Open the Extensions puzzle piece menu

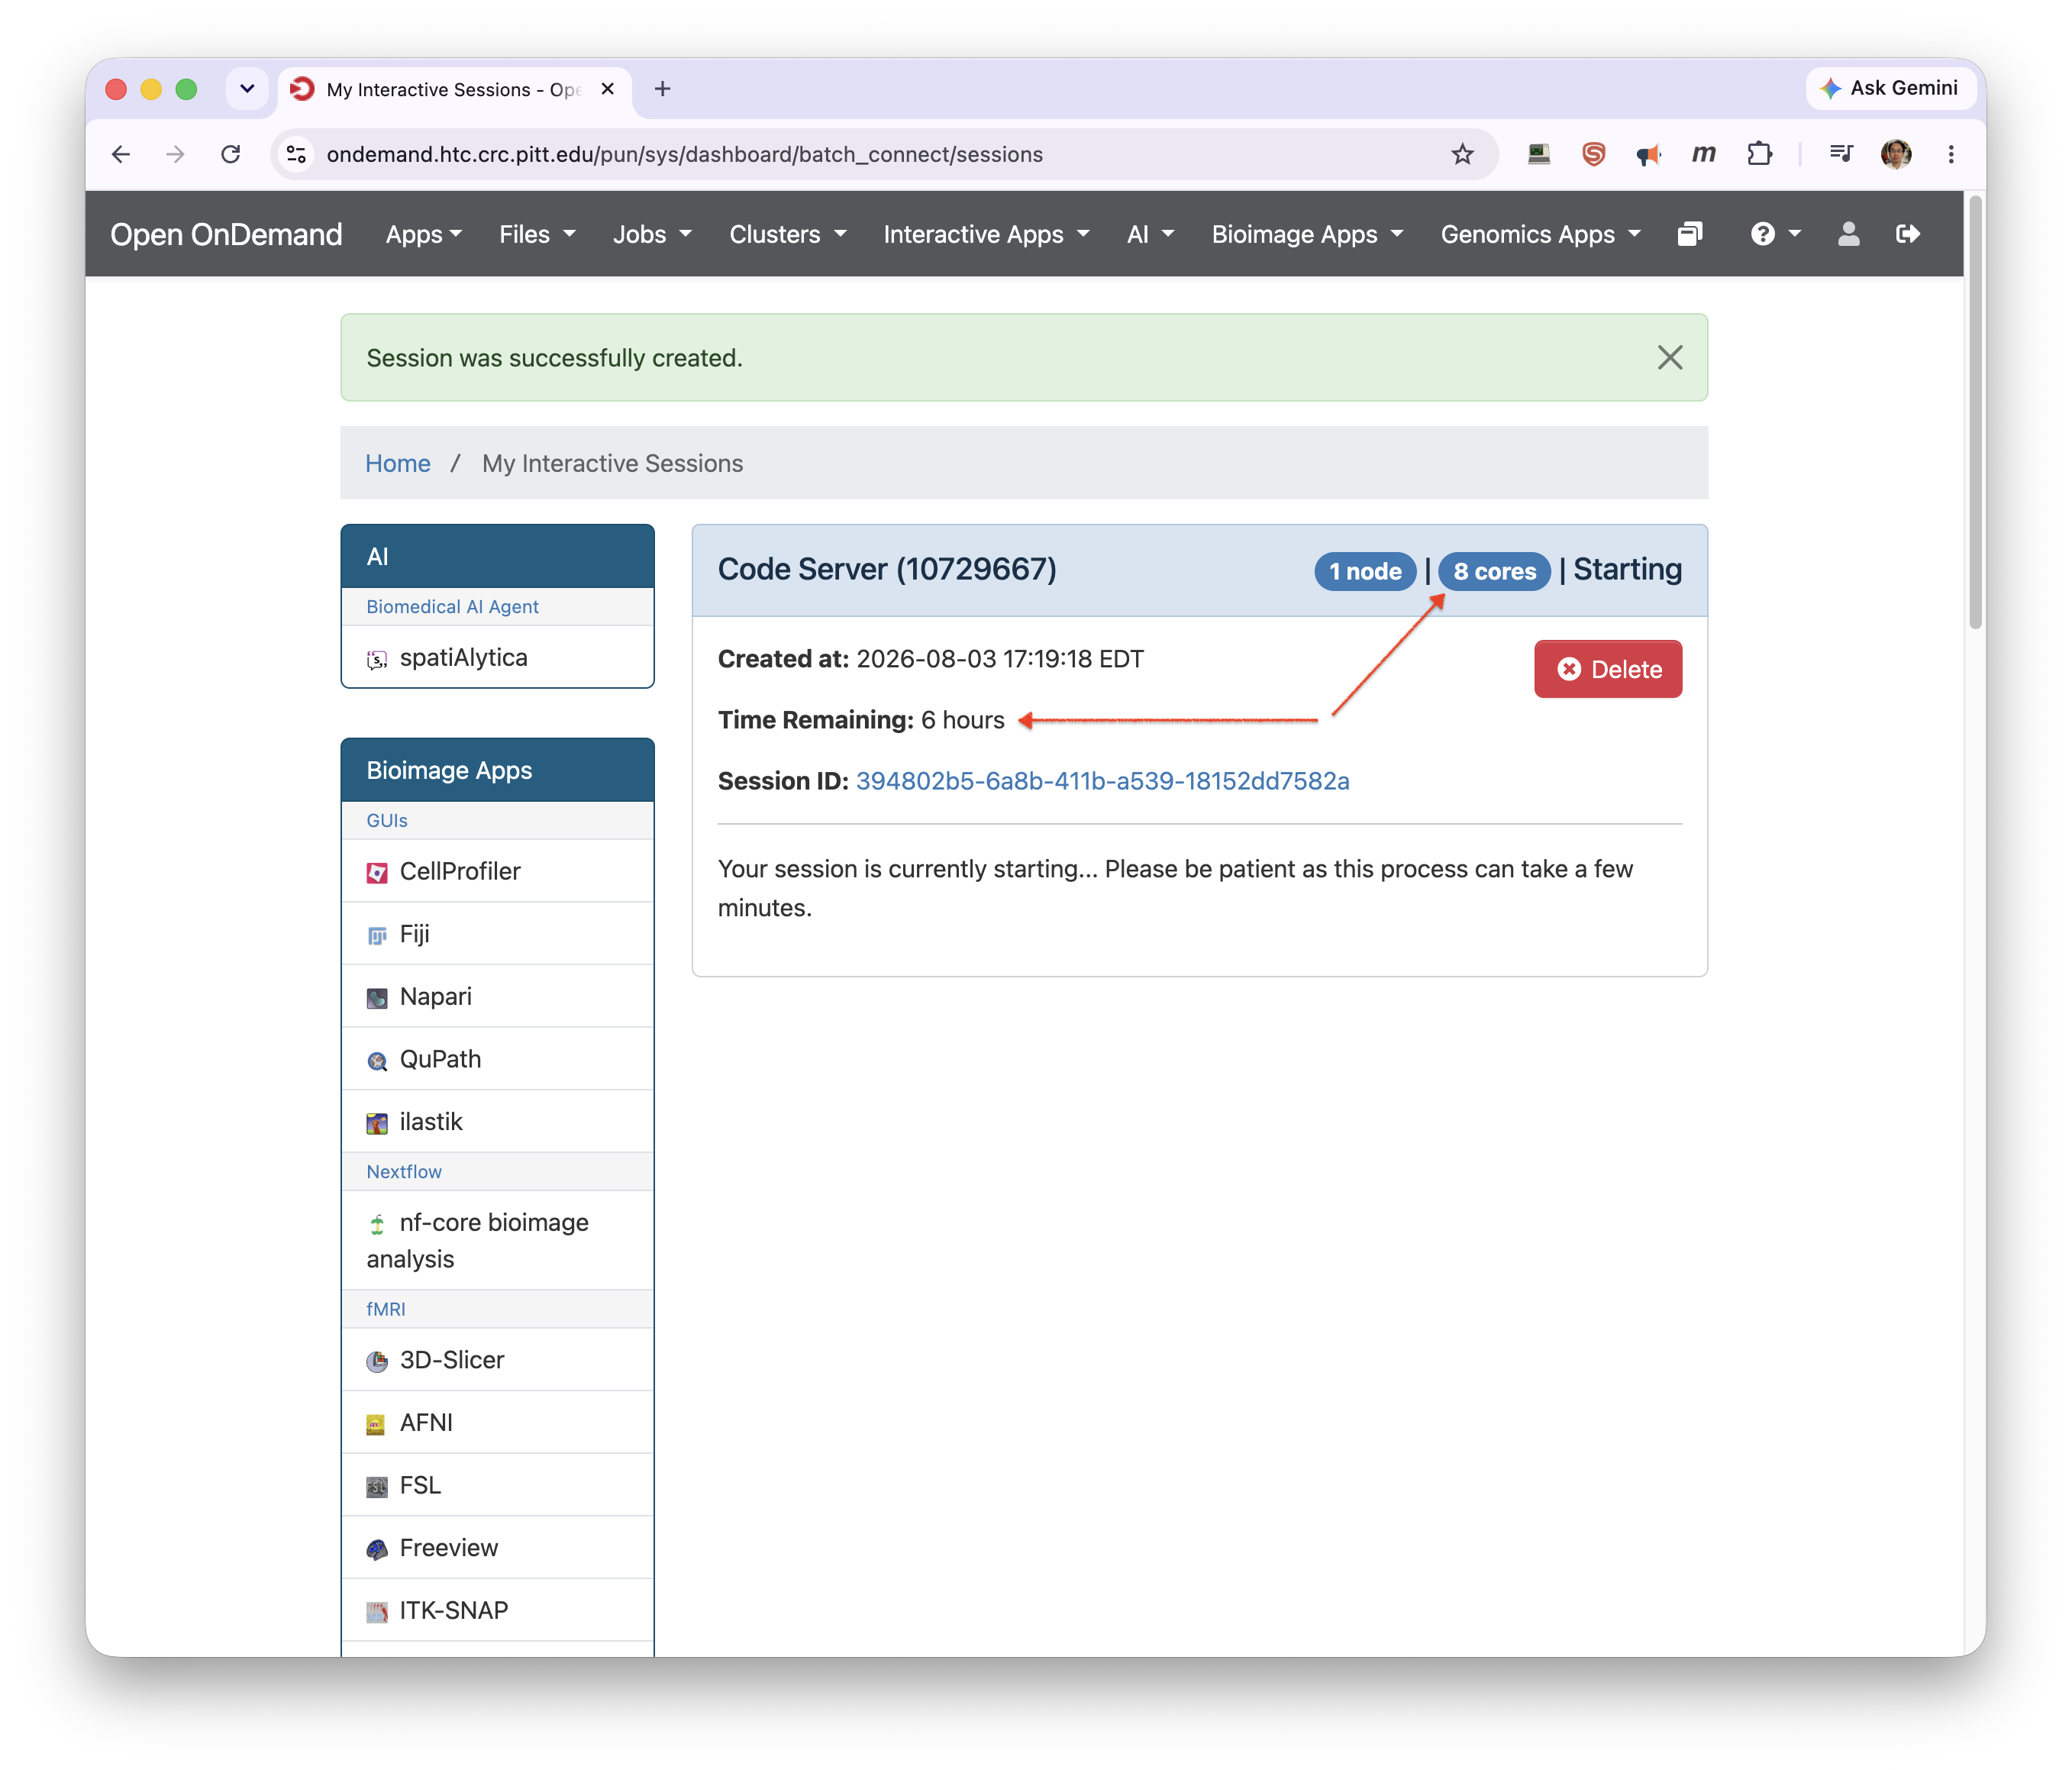tap(1759, 154)
